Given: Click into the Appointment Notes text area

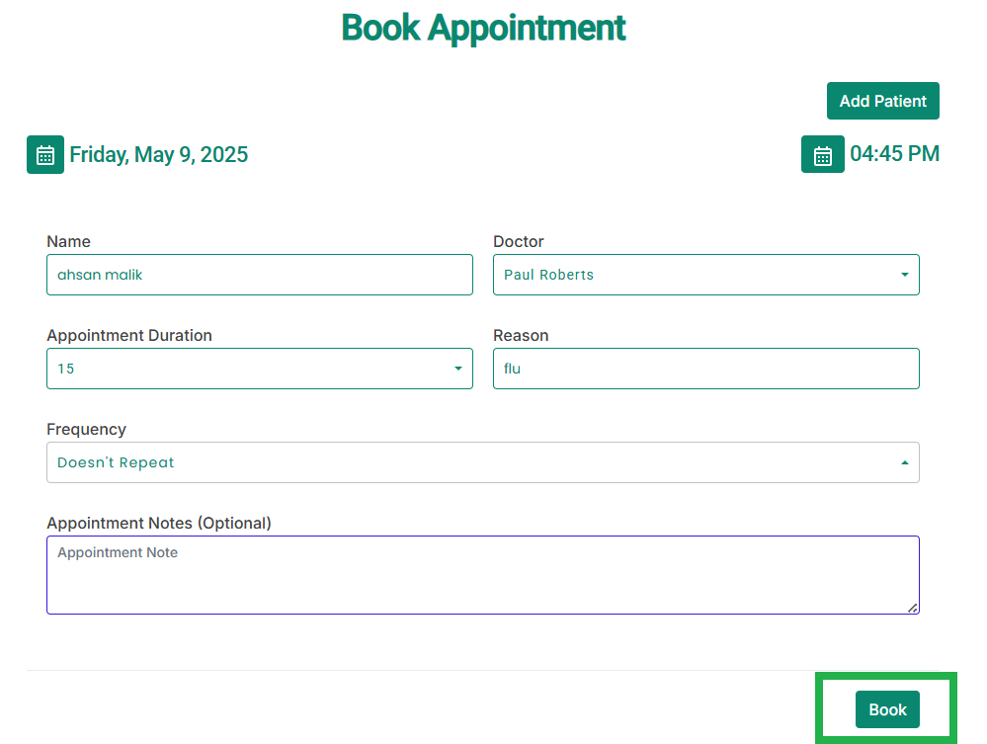Looking at the screenshot, I should 483,575.
